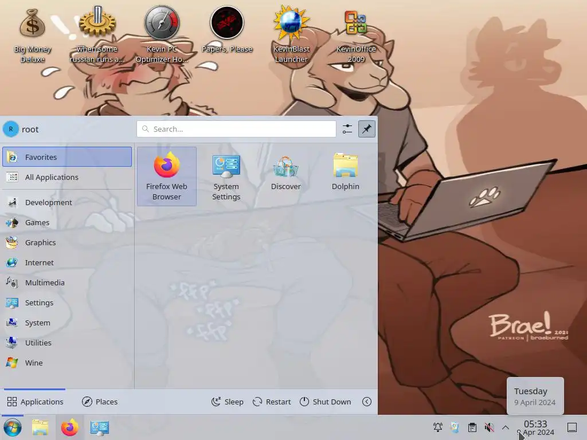Open System Settings from Favorites grid
The width and height of the screenshot is (587, 440).
click(x=226, y=176)
